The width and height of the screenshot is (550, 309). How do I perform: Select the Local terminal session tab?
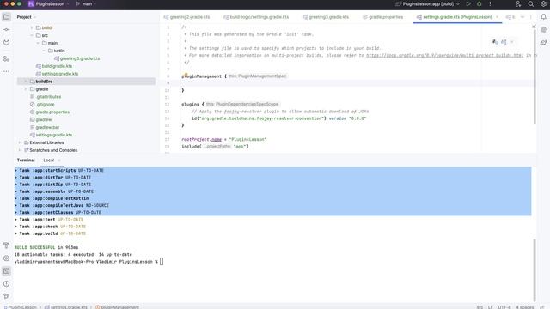[x=48, y=161]
